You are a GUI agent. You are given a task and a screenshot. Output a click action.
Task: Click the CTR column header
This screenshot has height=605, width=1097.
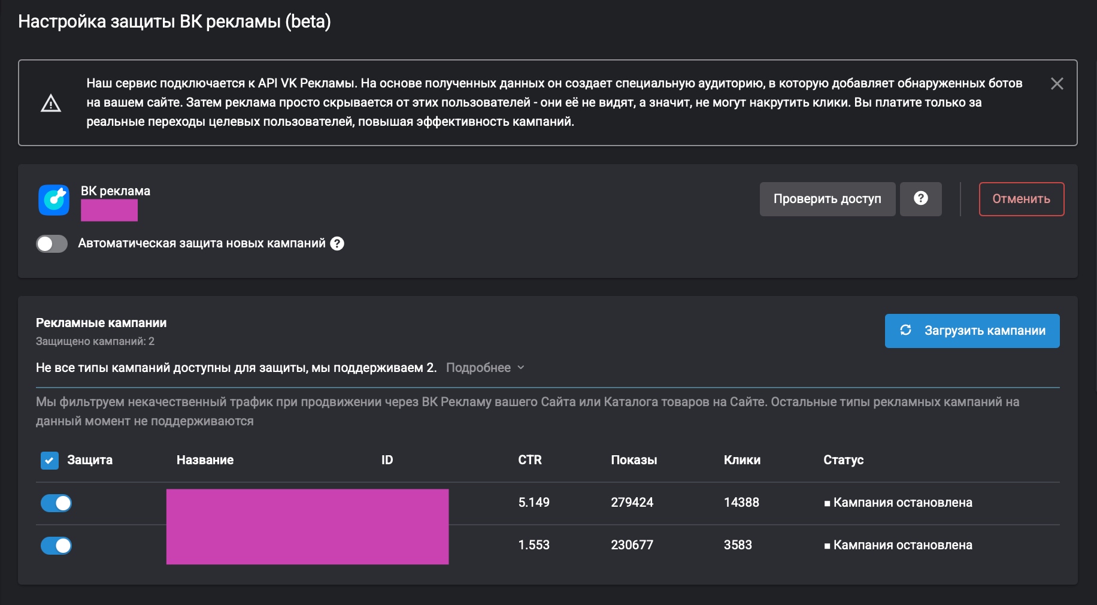pos(530,460)
